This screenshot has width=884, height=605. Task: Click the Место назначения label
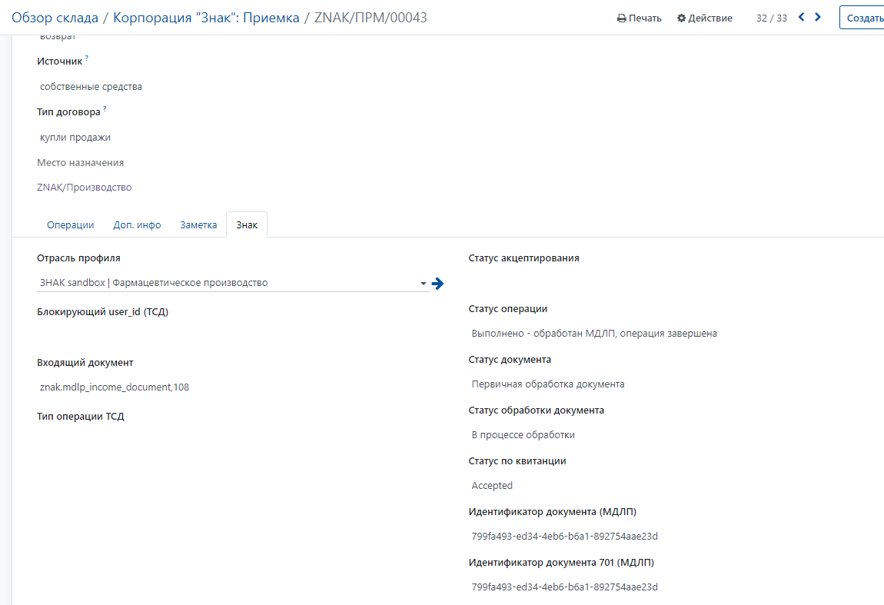coord(81,162)
